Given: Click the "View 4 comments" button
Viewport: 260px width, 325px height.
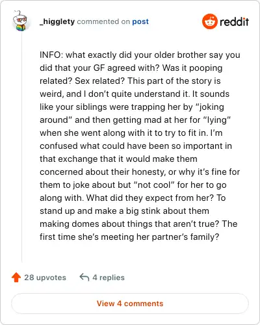Looking at the screenshot, I should [x=130, y=304].
